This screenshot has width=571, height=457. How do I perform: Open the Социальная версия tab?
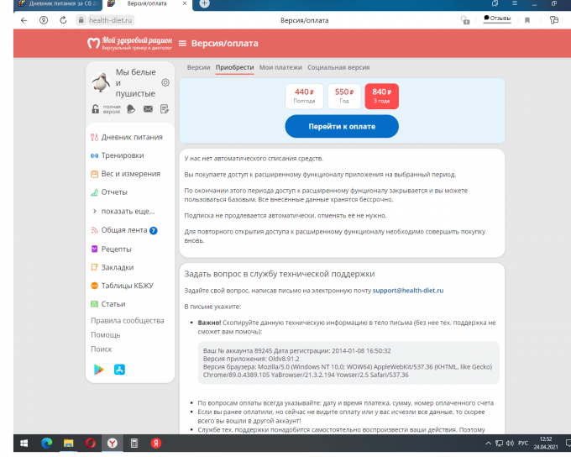338,67
